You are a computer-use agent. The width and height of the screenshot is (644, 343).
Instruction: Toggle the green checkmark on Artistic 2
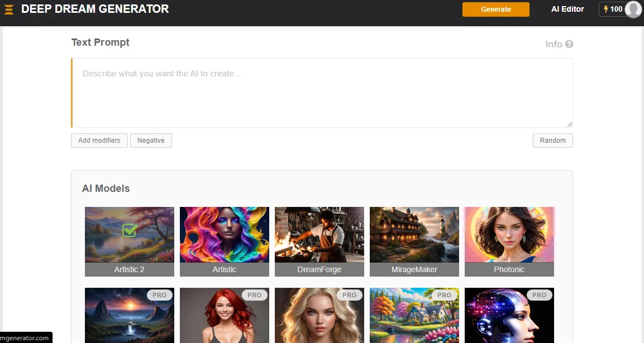point(130,230)
